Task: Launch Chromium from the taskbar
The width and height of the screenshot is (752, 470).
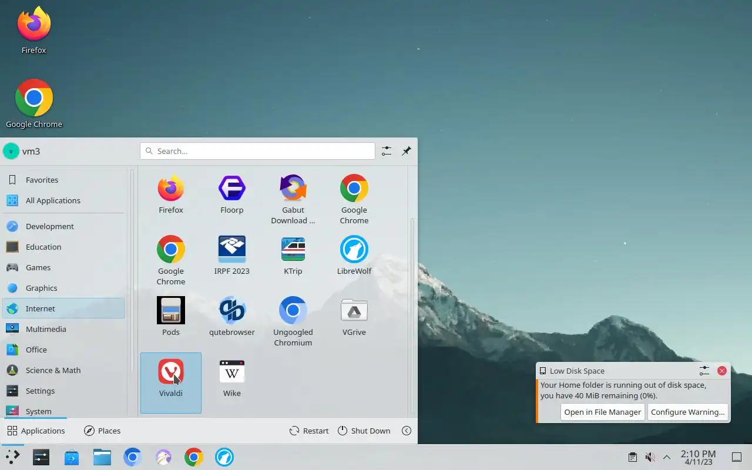Action: click(x=133, y=456)
